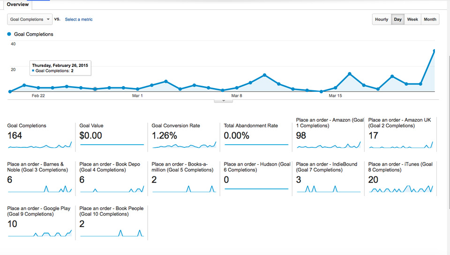Click the Book People goal sparkline
The image size is (450, 255).
tap(112, 233)
